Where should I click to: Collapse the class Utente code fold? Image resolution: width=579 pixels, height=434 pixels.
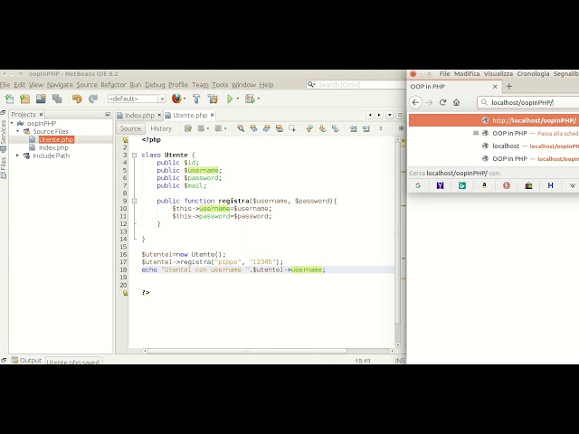tap(135, 155)
